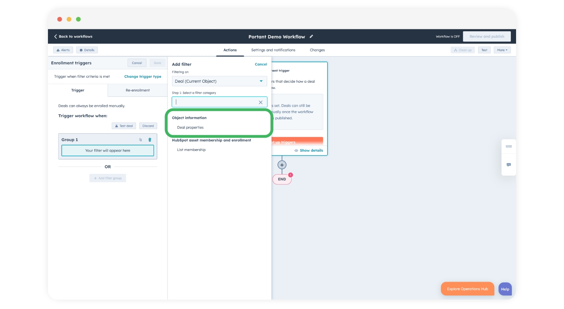Open the grid minimap icon on right
564x309 pixels.
[x=508, y=146]
